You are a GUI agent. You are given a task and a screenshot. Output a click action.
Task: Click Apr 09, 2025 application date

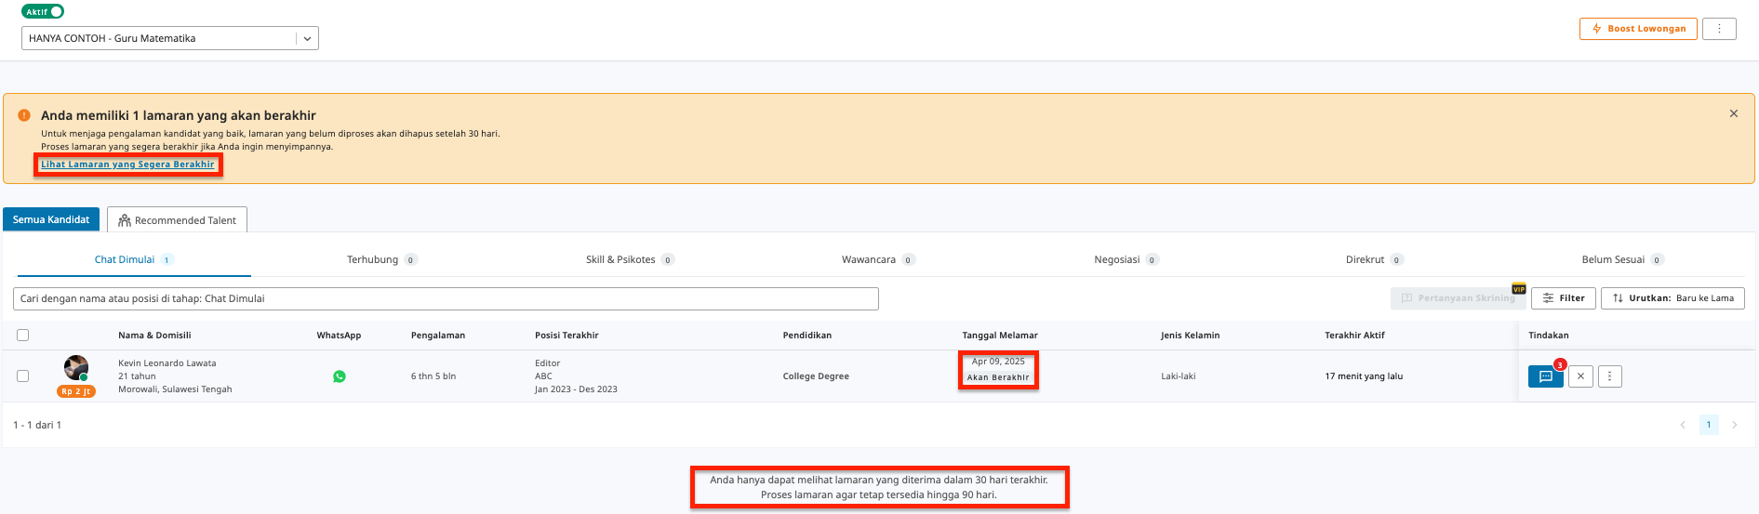tap(998, 362)
